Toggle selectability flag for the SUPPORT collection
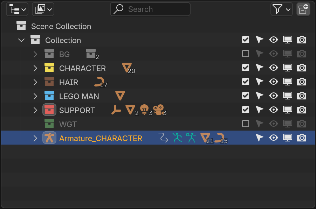The height and width of the screenshot is (209, 316). [x=259, y=110]
